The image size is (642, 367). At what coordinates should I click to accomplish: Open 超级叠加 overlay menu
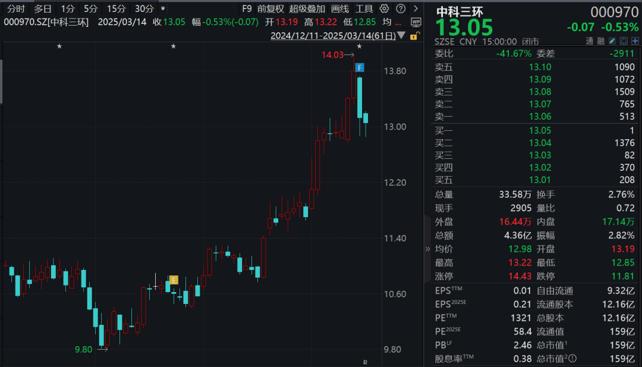307,8
